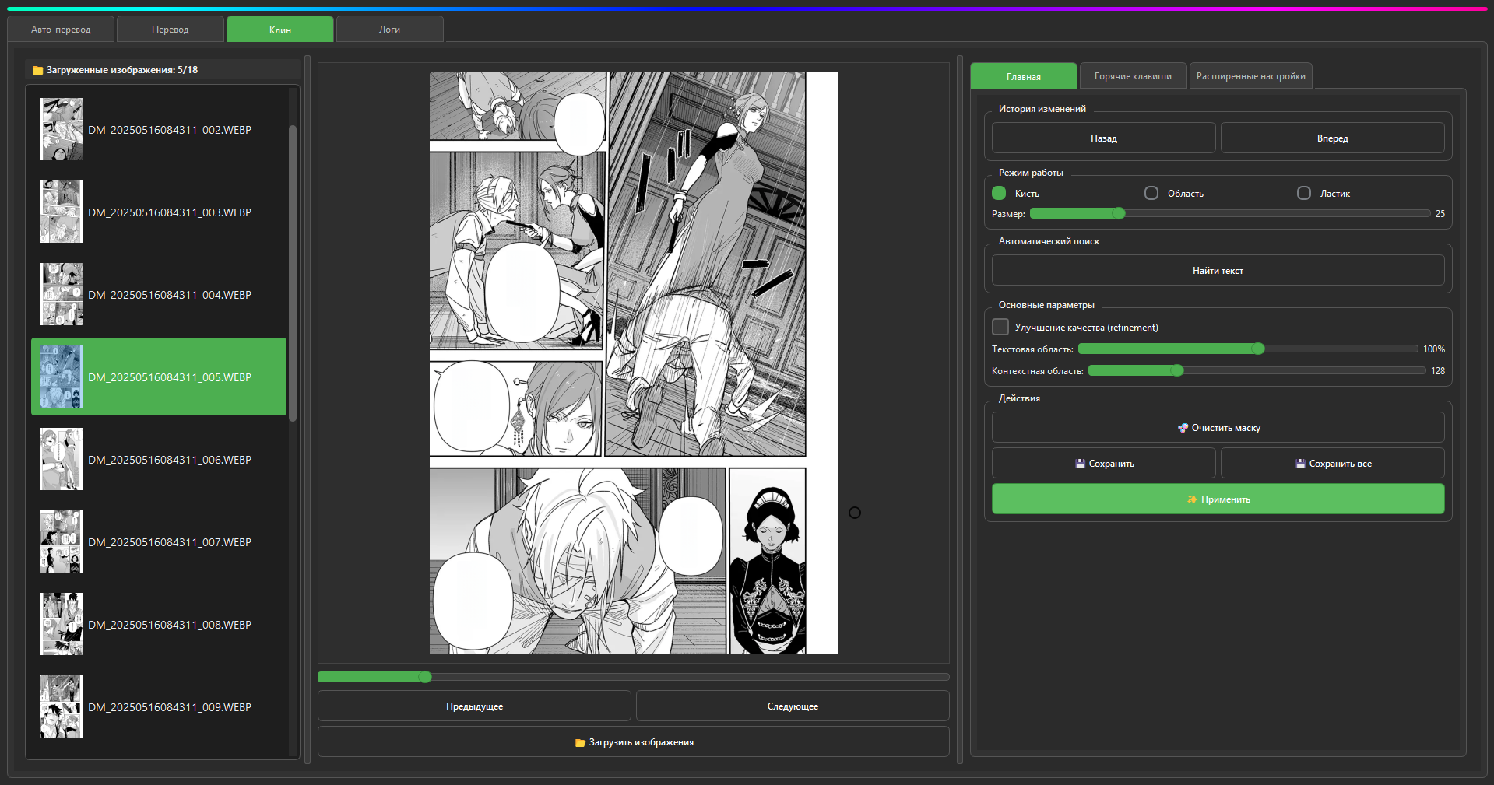
Task: Open Расширенные настройки tab
Action: (1250, 76)
